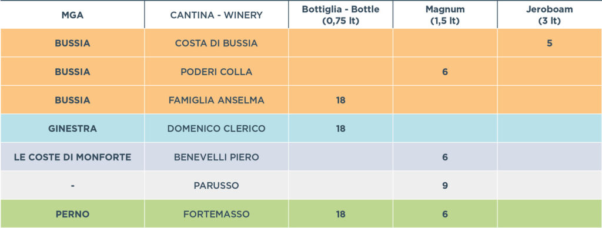Screen dimensions: 602x228
Task: Click the PODERI COLLA winery cell
Action: (216, 72)
